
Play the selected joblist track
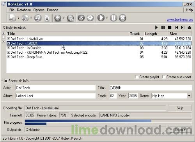(156, 28)
